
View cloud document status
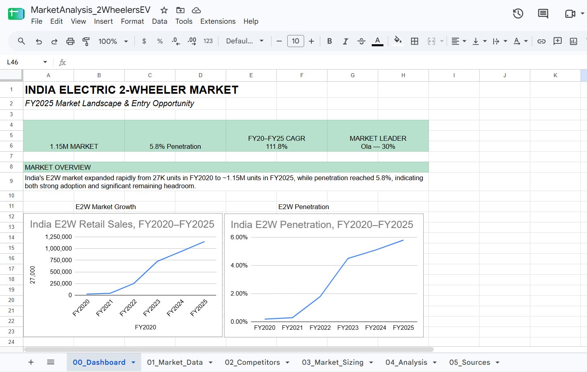click(196, 10)
